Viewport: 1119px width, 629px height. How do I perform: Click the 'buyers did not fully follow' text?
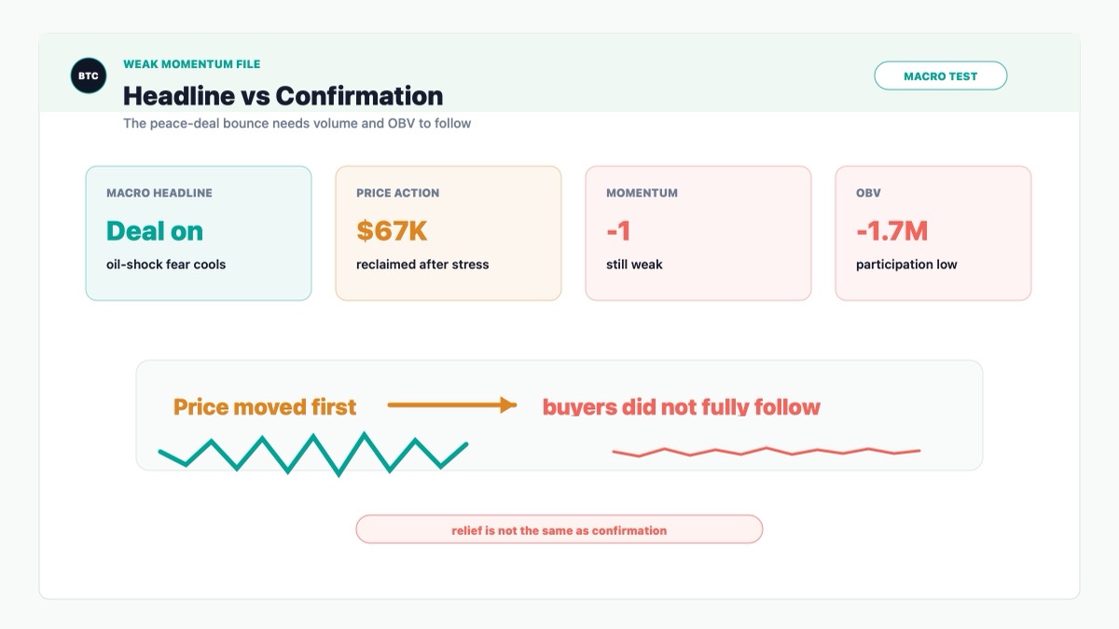coord(682,407)
